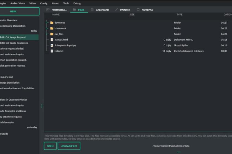Select the download folder name

coord(60,23)
